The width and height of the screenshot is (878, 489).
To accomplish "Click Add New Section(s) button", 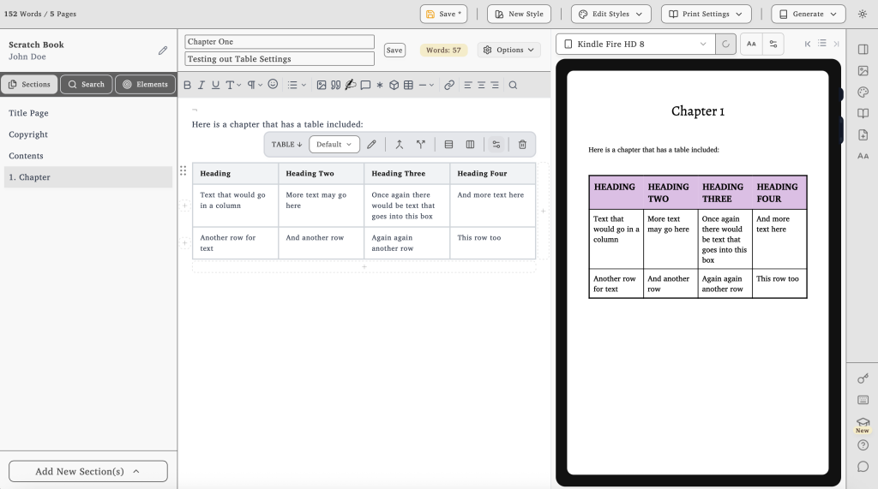I will tap(88, 471).
